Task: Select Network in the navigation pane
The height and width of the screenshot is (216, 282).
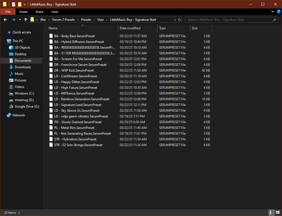Action: (x=19, y=115)
